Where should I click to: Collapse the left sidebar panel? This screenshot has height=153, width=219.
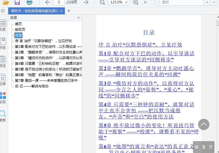tap(3, 11)
